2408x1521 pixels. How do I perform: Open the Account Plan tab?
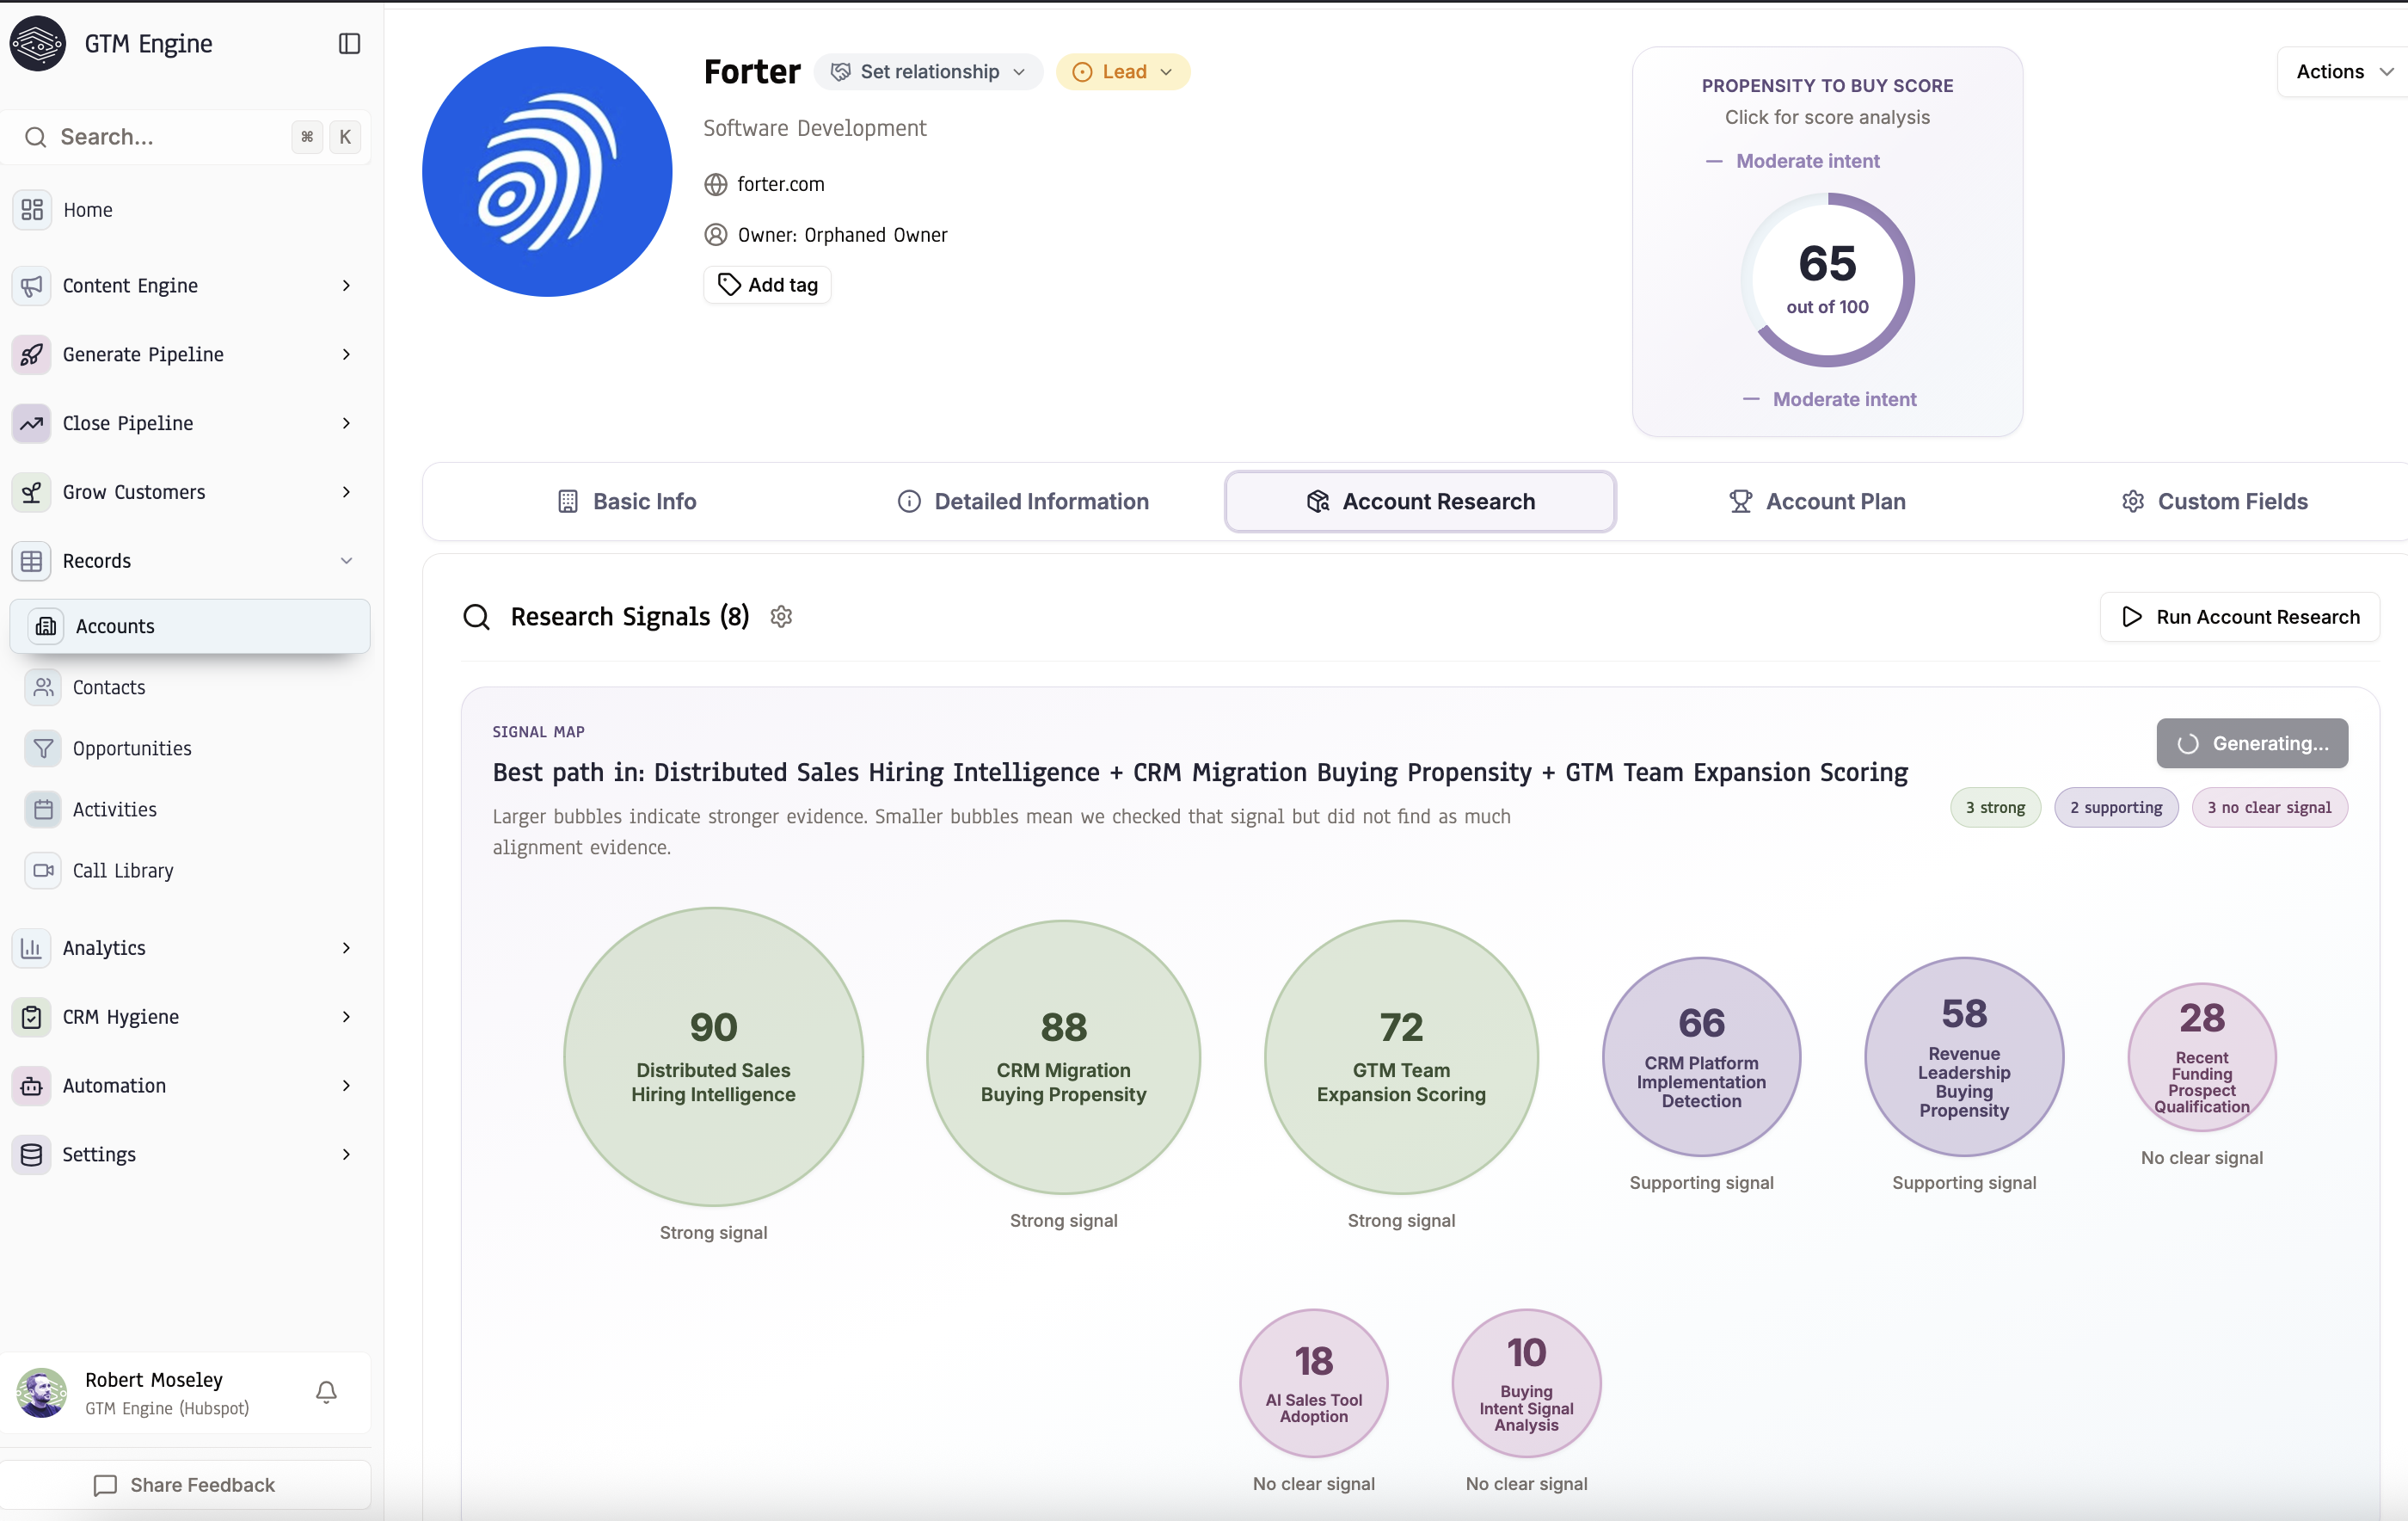tap(1817, 502)
